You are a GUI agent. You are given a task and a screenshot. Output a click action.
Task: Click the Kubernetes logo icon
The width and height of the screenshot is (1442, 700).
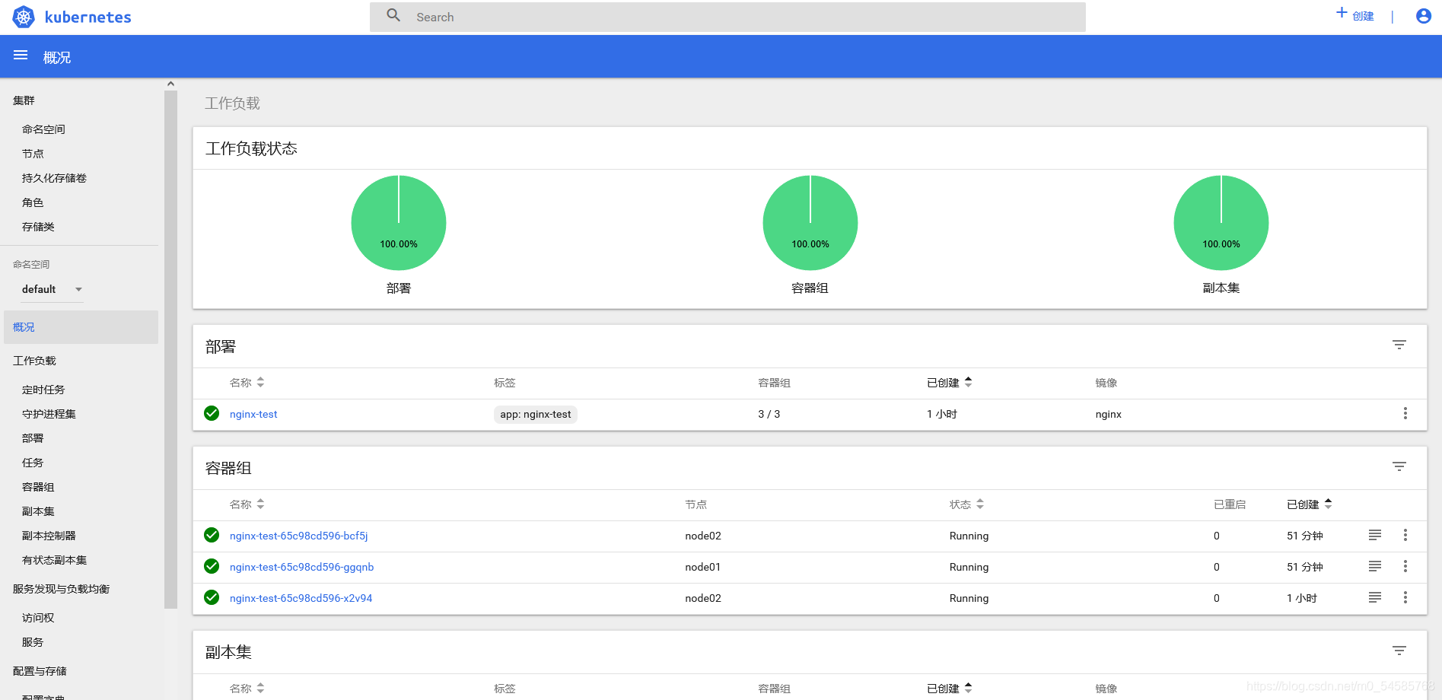24,17
